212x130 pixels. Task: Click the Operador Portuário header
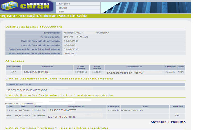pos(19,84)
